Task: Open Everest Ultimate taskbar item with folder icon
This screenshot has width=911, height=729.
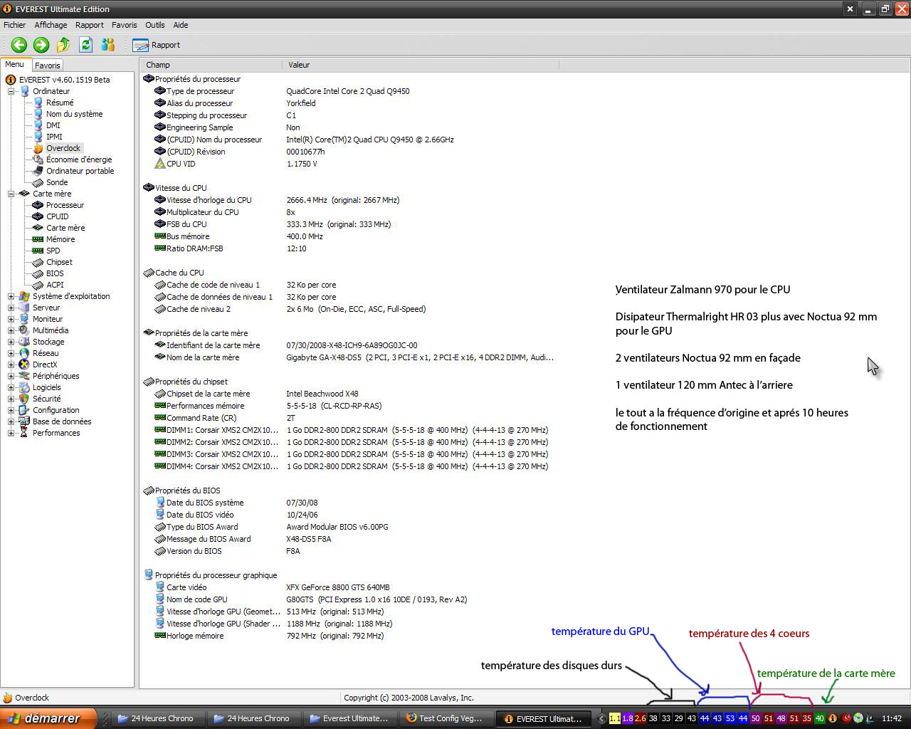Action: coord(349,718)
